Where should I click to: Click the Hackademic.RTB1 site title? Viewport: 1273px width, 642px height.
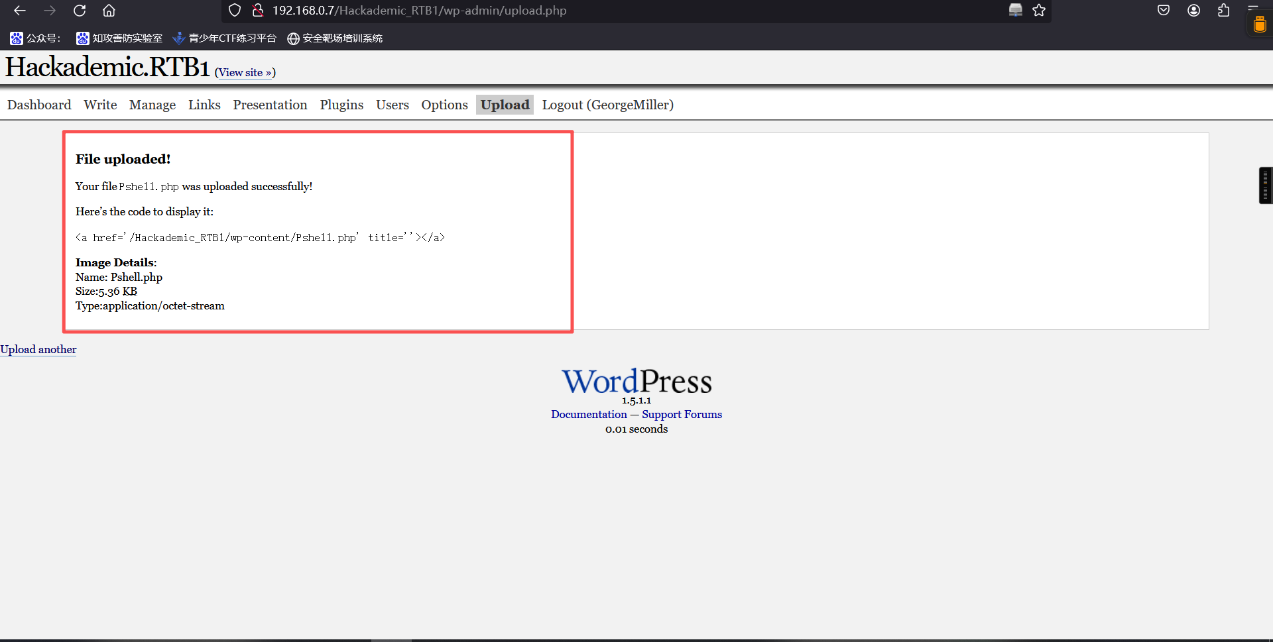[x=107, y=67]
